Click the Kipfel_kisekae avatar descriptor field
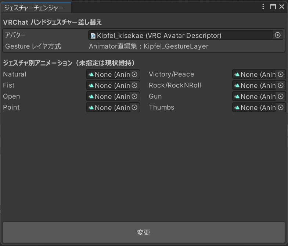 pyautogui.click(x=186, y=35)
